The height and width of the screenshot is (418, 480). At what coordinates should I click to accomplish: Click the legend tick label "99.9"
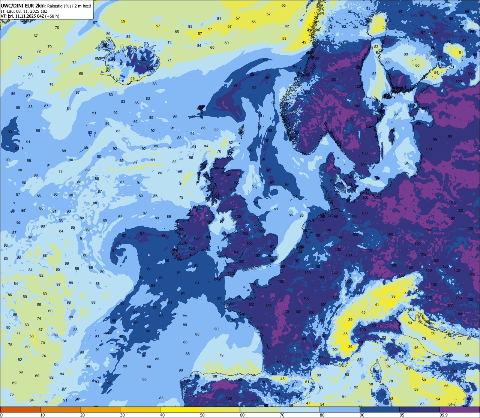pos(444,415)
